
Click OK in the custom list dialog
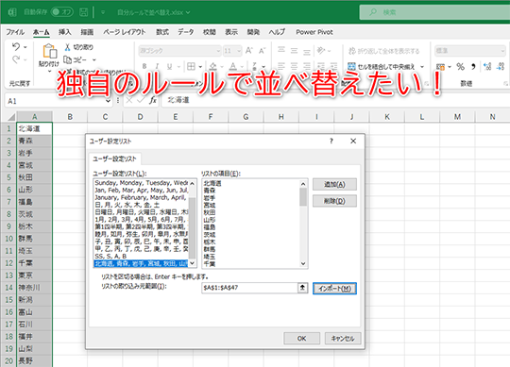coord(301,339)
